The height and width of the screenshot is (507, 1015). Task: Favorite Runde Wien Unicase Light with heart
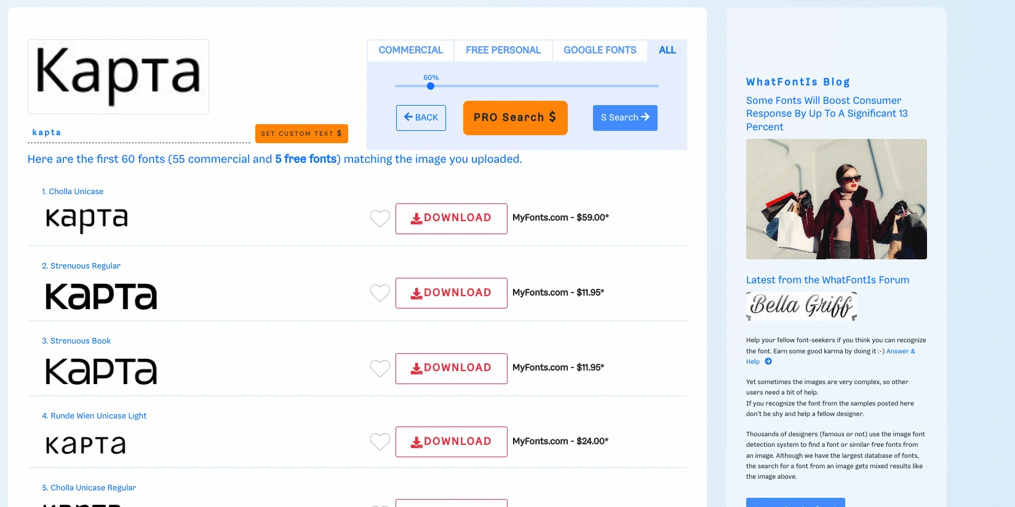point(380,442)
